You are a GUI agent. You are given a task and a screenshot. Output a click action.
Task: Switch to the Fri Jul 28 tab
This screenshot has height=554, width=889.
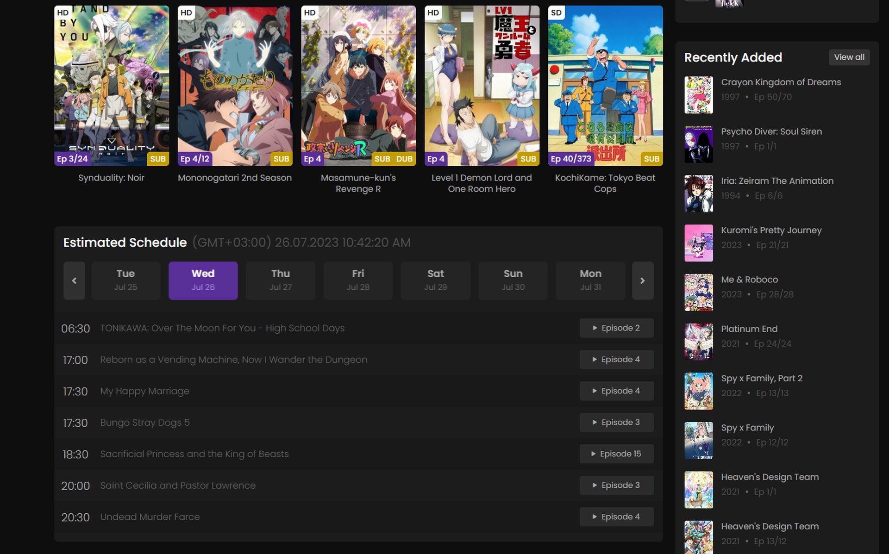pyautogui.click(x=358, y=280)
